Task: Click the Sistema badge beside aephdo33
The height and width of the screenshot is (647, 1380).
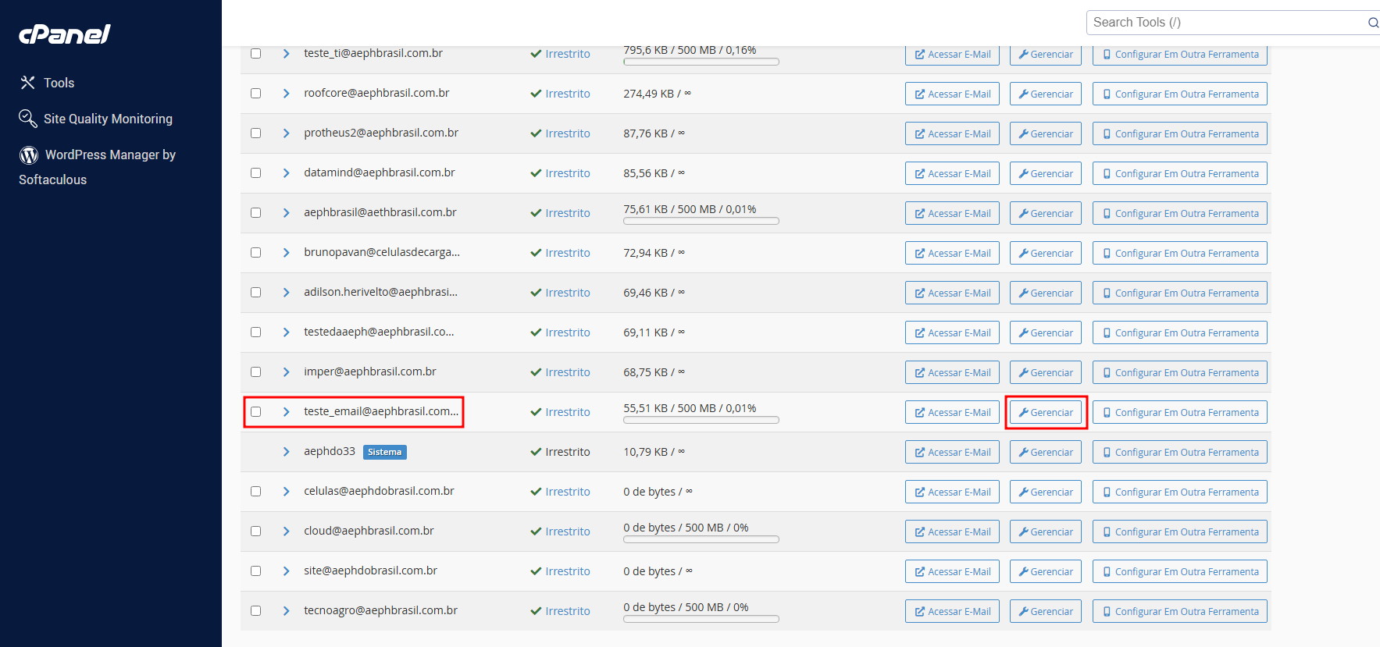Action: click(385, 452)
